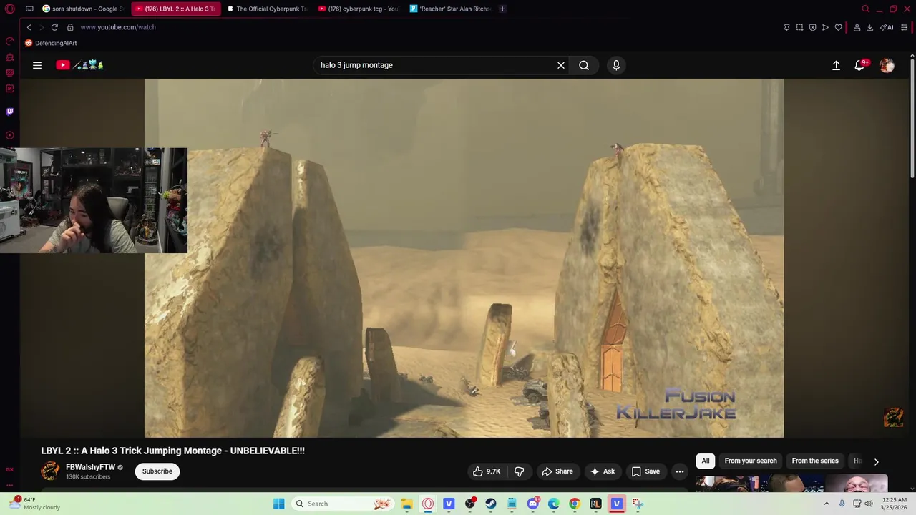Viewport: 916px width, 515px height.
Task: Reload the current page
Action: point(54,27)
